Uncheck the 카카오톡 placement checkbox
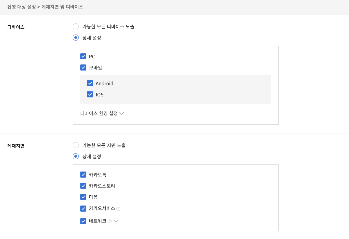 click(x=83, y=175)
